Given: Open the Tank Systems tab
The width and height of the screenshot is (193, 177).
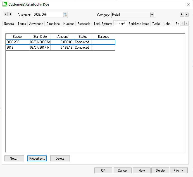Looking at the screenshot, I should point(103,24).
